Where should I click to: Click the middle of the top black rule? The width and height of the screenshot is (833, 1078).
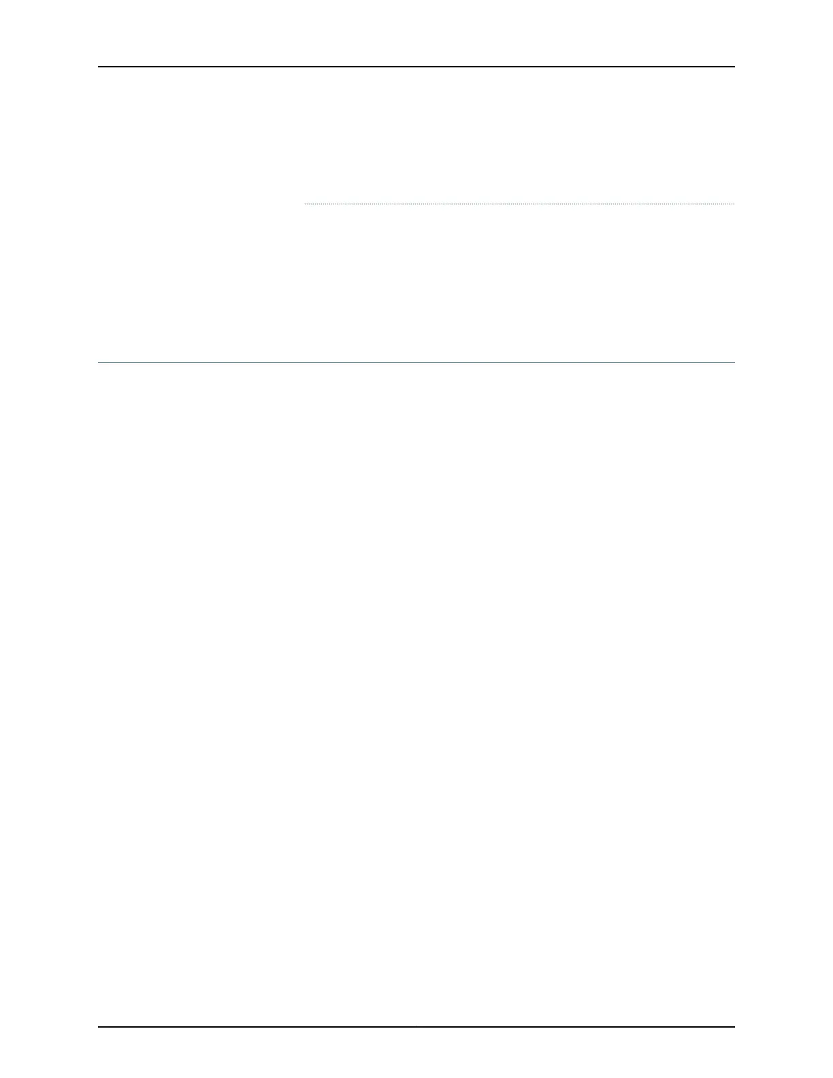click(x=416, y=67)
